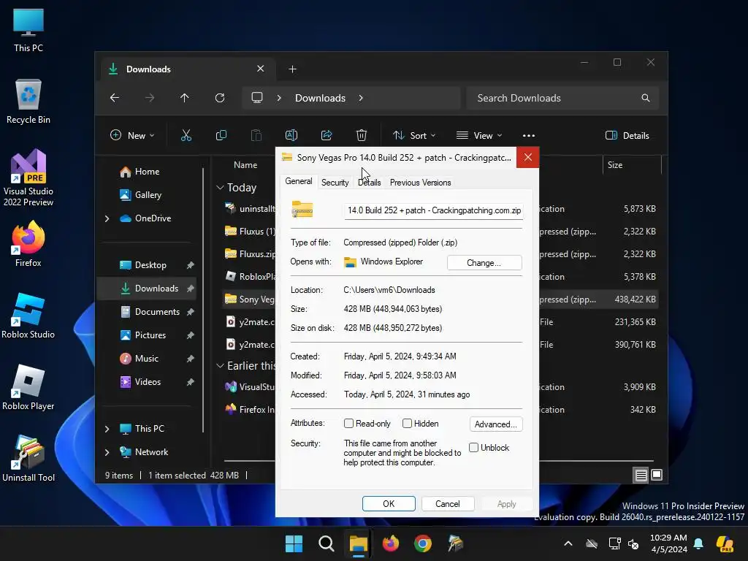The height and width of the screenshot is (561, 748).
Task: Click the search magnifier in Search Downloads
Action: tap(646, 98)
